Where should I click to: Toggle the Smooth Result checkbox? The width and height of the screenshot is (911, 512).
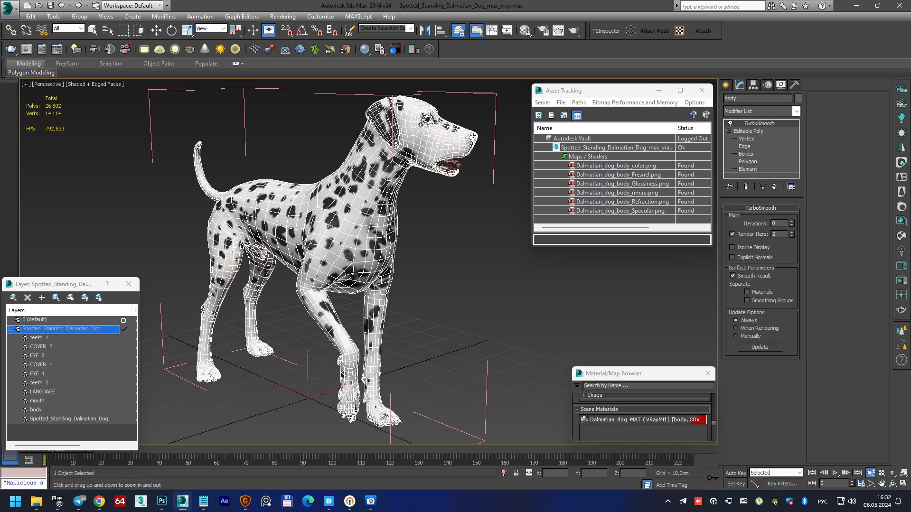click(x=733, y=276)
